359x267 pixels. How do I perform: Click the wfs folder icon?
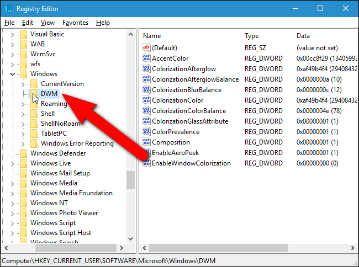(x=23, y=64)
